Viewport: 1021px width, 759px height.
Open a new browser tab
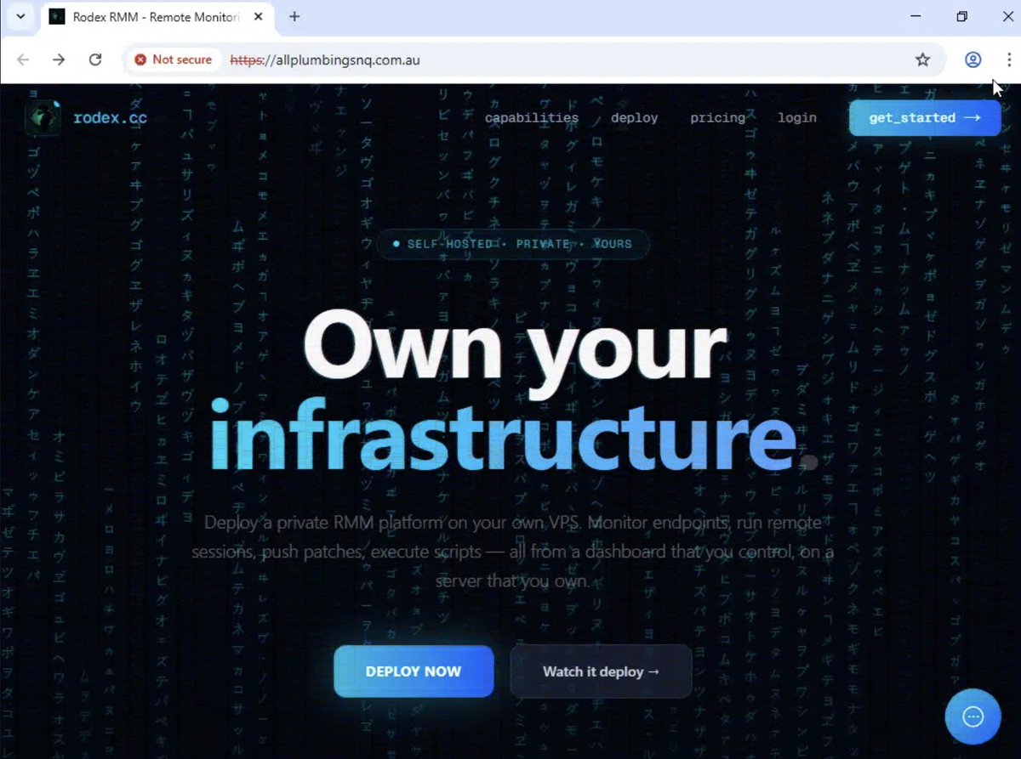coord(294,16)
